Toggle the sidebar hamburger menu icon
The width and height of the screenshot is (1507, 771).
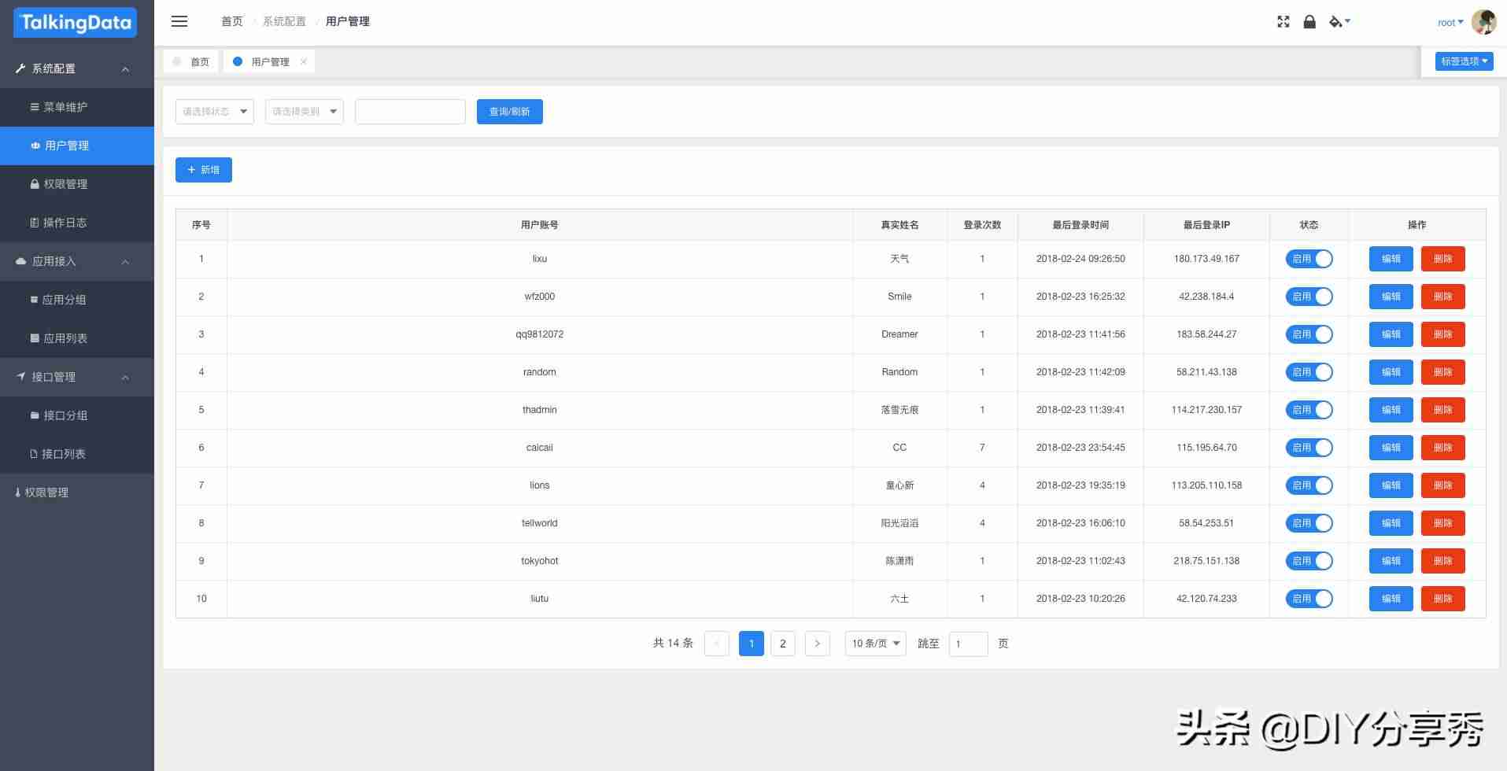click(x=179, y=22)
